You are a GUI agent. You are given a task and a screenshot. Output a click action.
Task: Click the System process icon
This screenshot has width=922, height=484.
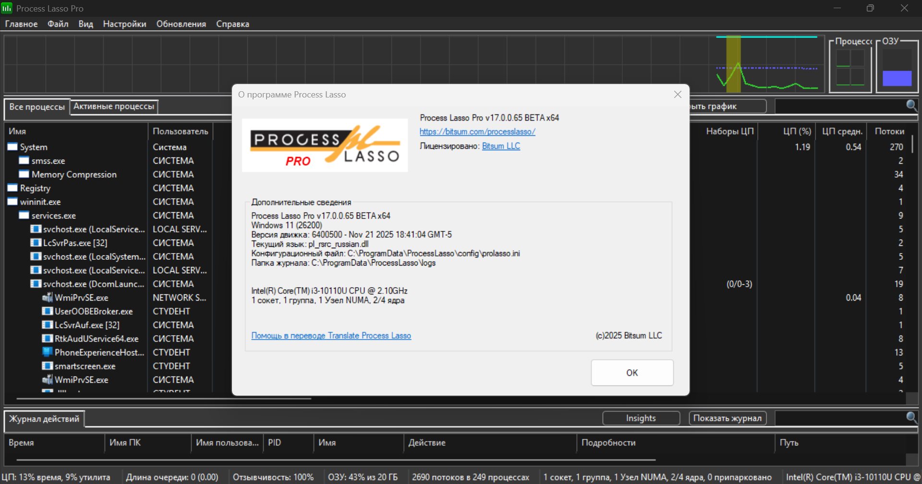point(12,147)
